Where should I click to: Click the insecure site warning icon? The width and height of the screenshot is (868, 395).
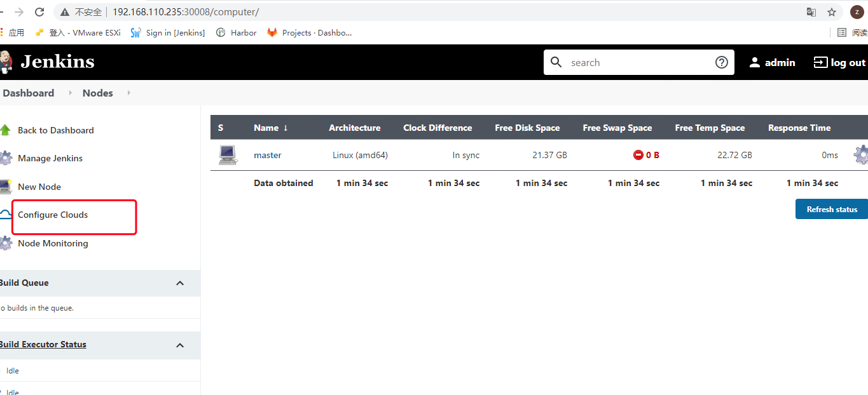click(x=65, y=12)
